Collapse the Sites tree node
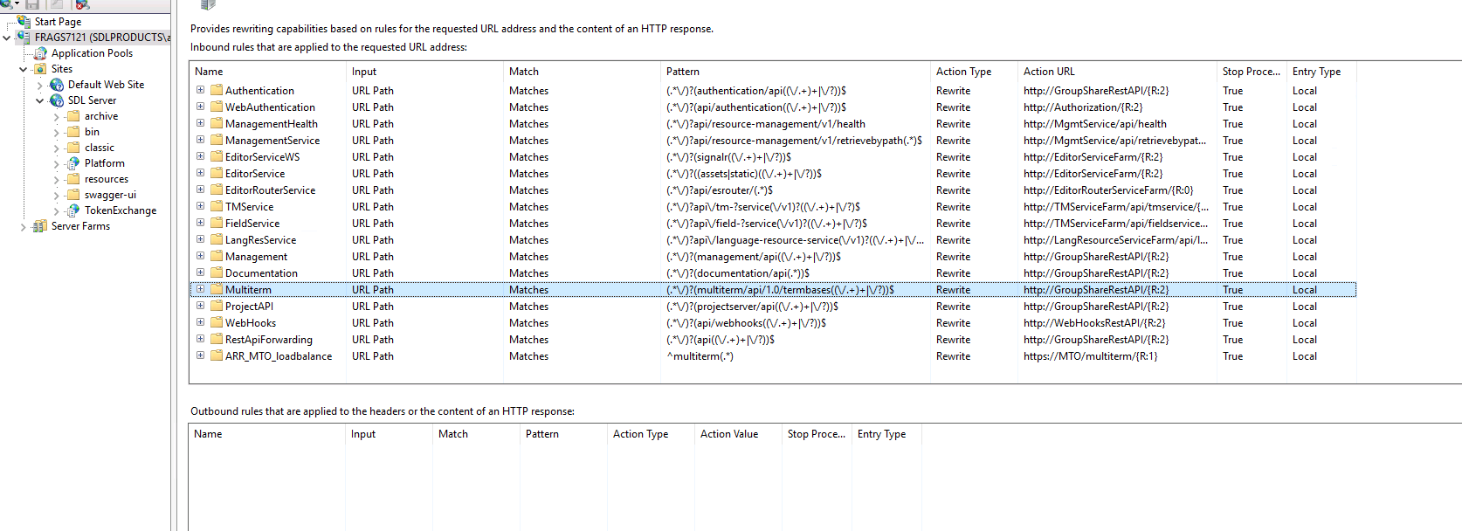Screen dimensions: 1462x531 point(24,69)
